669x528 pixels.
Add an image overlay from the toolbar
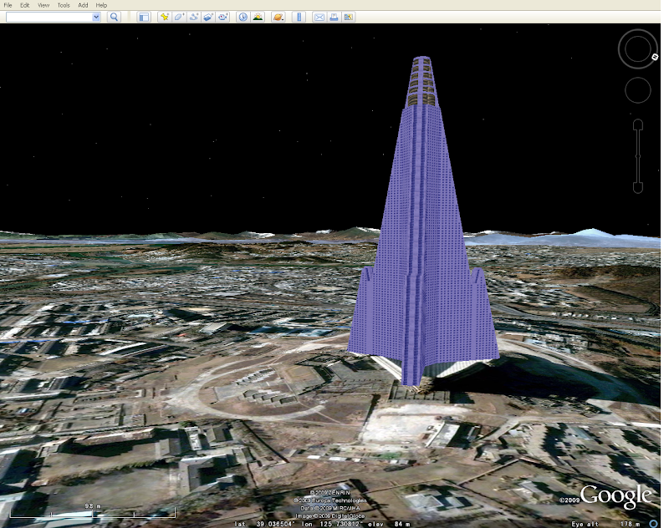[207, 17]
